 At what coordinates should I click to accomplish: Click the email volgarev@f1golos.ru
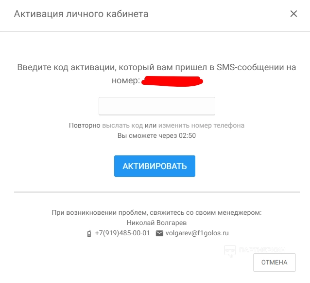click(197, 233)
